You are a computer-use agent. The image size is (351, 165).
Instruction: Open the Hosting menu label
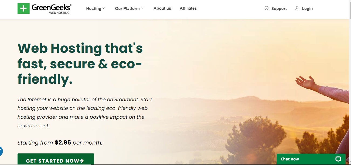pos(94,9)
